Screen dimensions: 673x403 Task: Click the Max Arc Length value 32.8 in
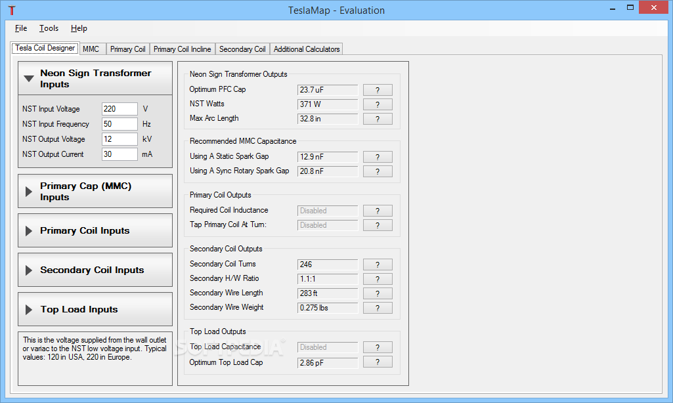point(328,119)
